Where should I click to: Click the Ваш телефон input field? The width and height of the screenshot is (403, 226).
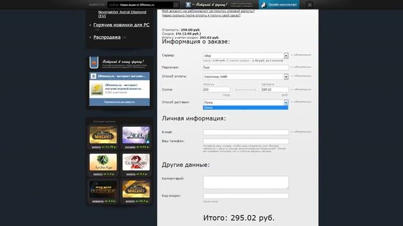click(246, 141)
